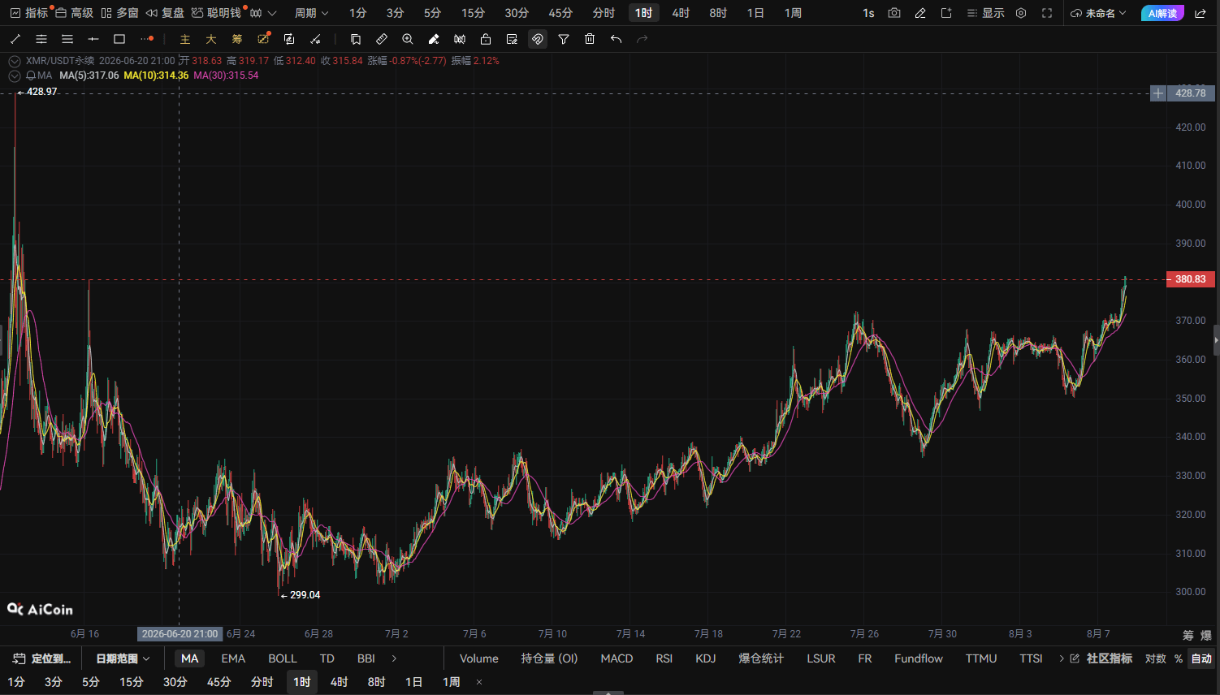Select 30分 in the bottom timeframe bar
This screenshot has width=1220, height=695.
click(x=175, y=682)
